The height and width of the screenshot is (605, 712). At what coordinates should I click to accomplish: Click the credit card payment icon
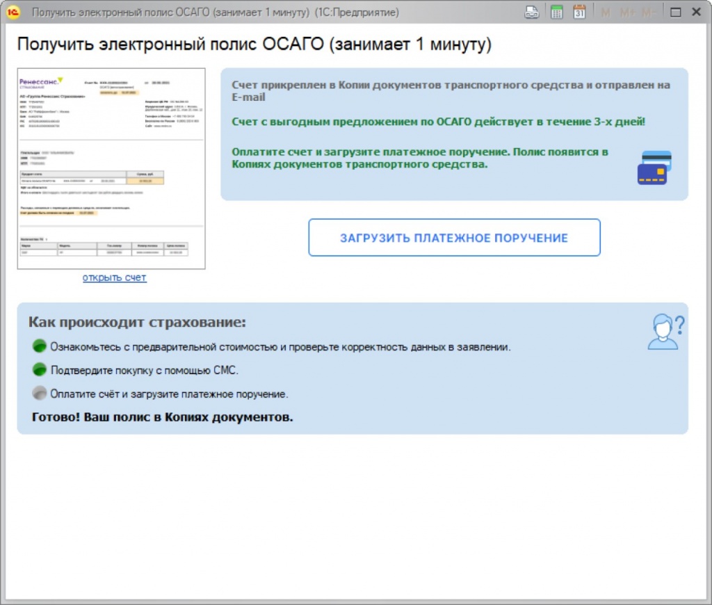[x=654, y=168]
